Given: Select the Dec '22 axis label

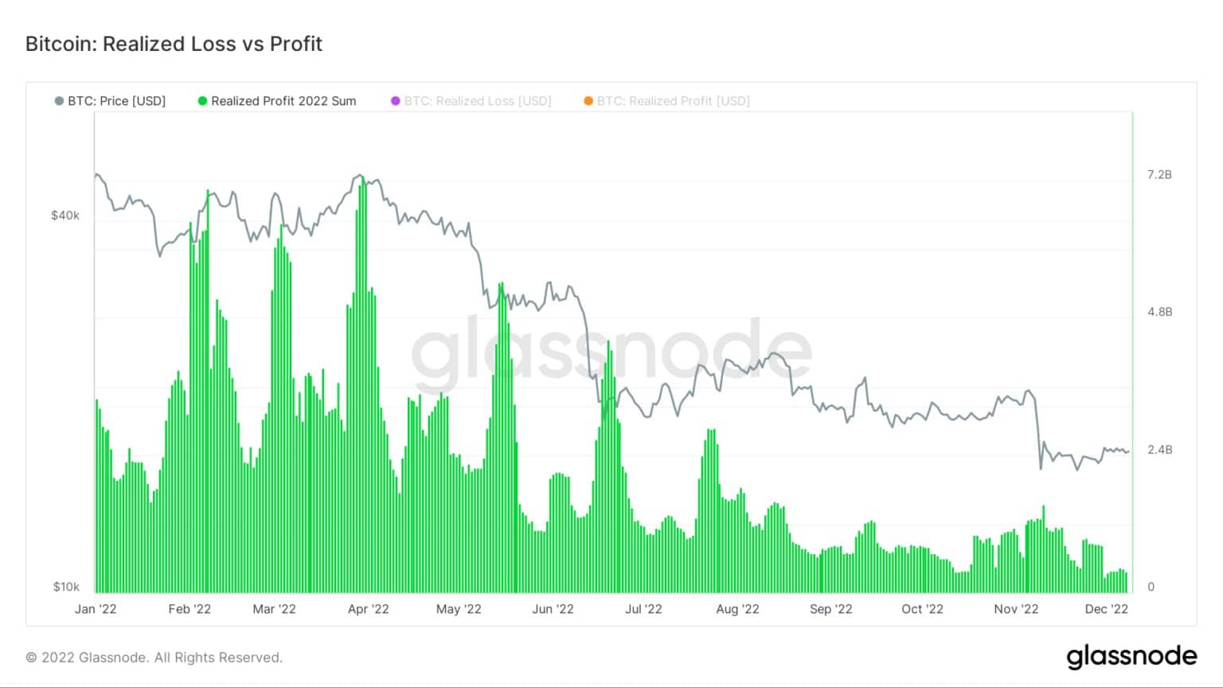Looking at the screenshot, I should (1107, 609).
